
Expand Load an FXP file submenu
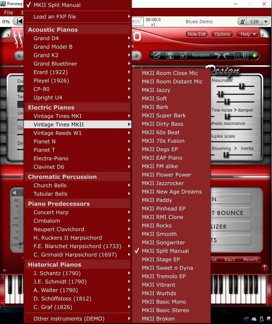pos(78,17)
